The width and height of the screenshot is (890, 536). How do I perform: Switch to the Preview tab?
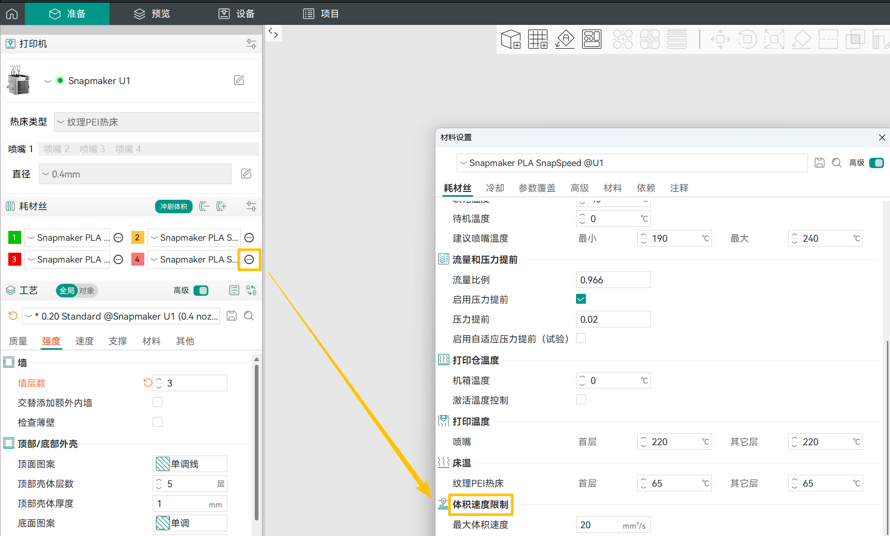pyautogui.click(x=152, y=14)
